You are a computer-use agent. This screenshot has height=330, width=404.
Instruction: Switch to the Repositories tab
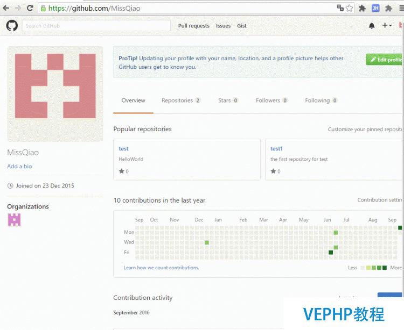click(181, 101)
